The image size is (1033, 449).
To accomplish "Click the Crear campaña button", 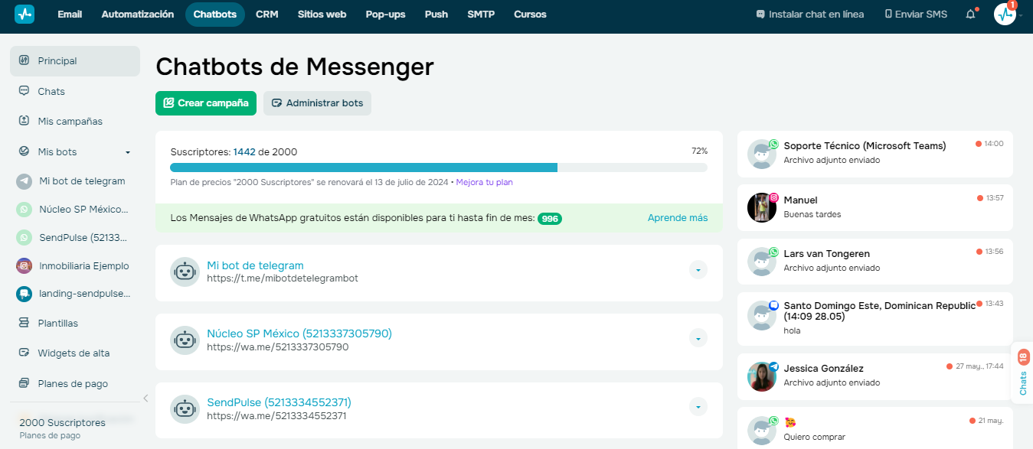I will [206, 103].
